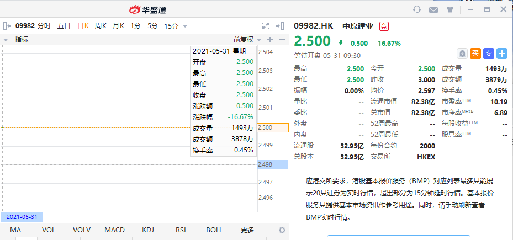The image size is (513, 240).
Task: Toggle fullscreen chart icon
Action: click(266, 26)
